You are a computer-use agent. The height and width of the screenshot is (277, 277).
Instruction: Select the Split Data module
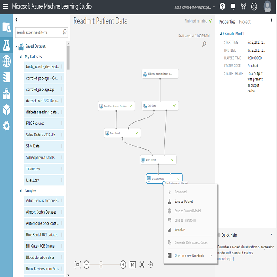[x=160, y=106]
